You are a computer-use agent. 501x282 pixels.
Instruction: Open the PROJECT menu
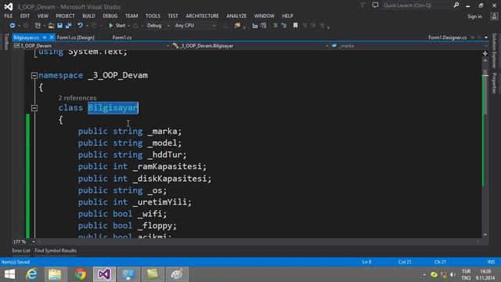[65, 16]
